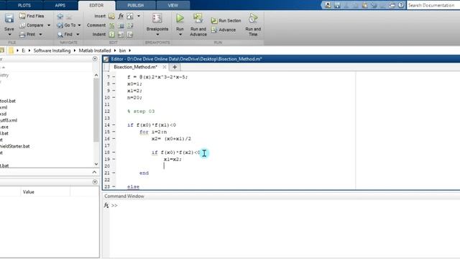Open the Go To menu
460x259 pixels.
69,25
